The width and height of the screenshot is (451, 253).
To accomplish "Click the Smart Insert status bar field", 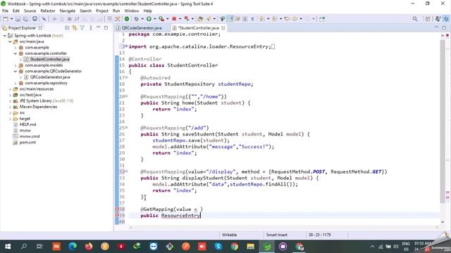I will pyautogui.click(x=277, y=235).
